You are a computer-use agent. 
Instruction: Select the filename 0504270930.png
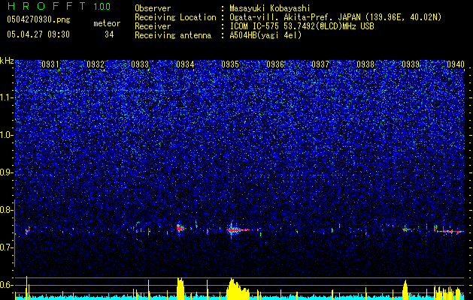38,19
